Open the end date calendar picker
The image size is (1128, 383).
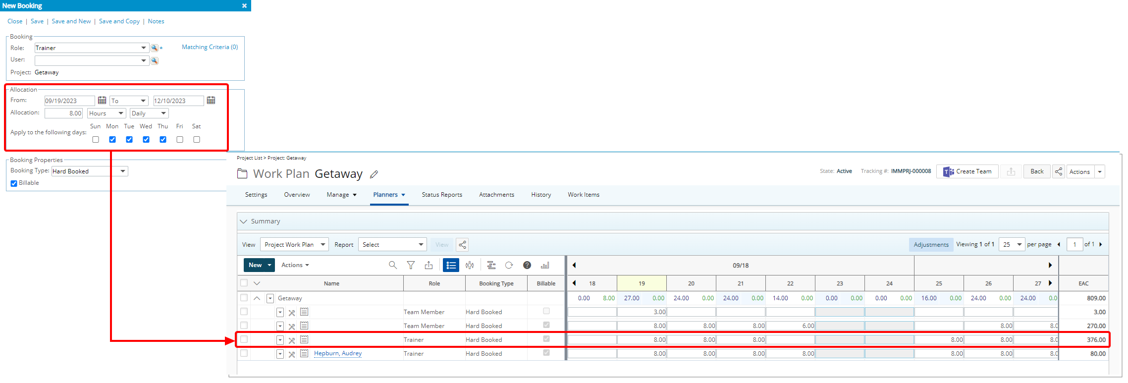point(211,100)
